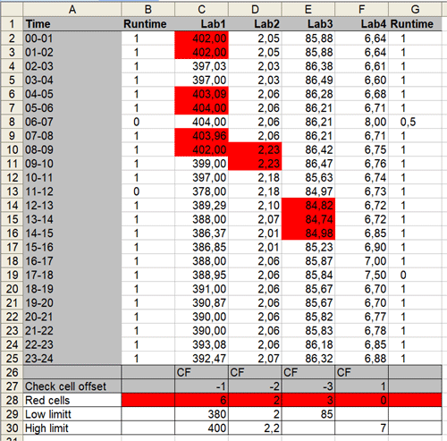This screenshot has width=447, height=441.
Task: Select cell 86,49 in Lab3
Action: (x=308, y=80)
